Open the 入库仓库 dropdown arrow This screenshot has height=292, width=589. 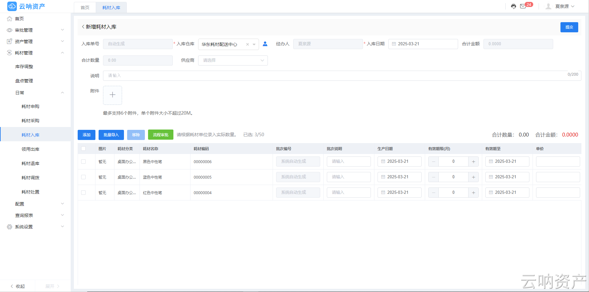point(254,44)
